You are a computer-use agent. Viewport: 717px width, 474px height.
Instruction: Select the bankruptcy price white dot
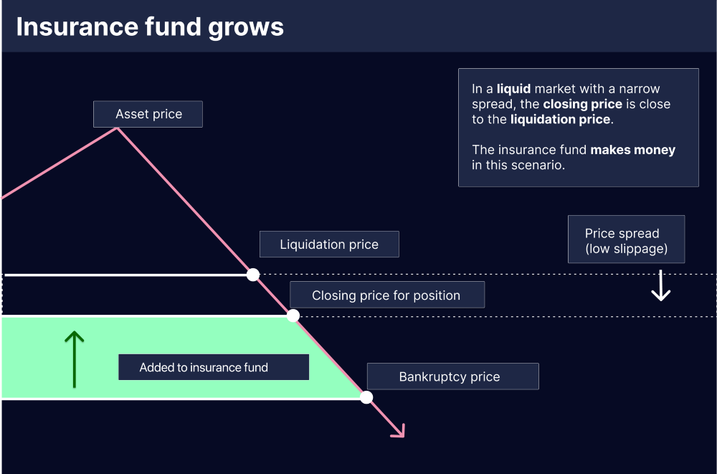point(366,397)
